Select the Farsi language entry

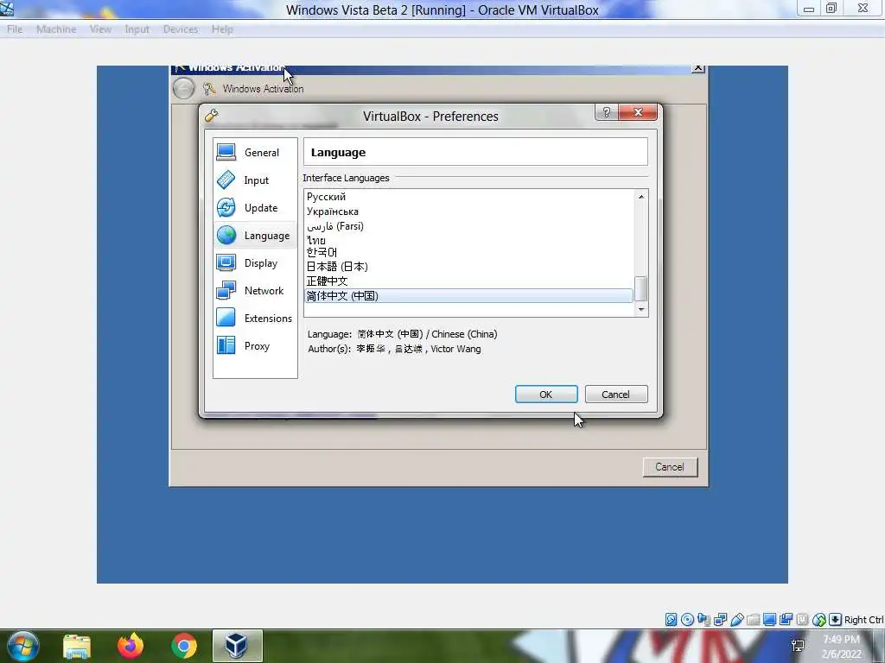pyautogui.click(x=468, y=226)
